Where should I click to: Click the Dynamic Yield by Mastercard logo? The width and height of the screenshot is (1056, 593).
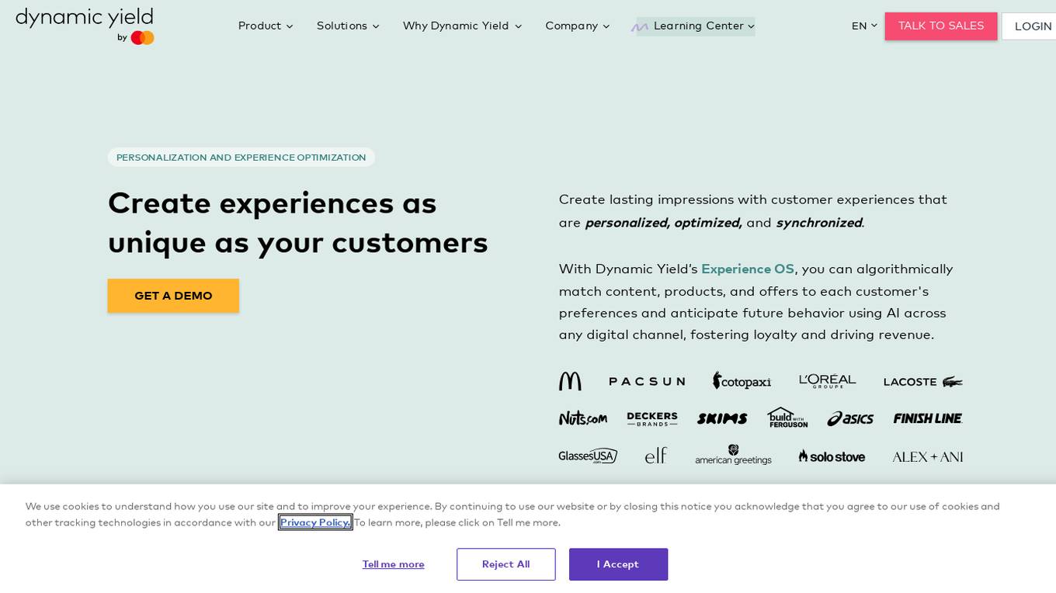click(85, 26)
